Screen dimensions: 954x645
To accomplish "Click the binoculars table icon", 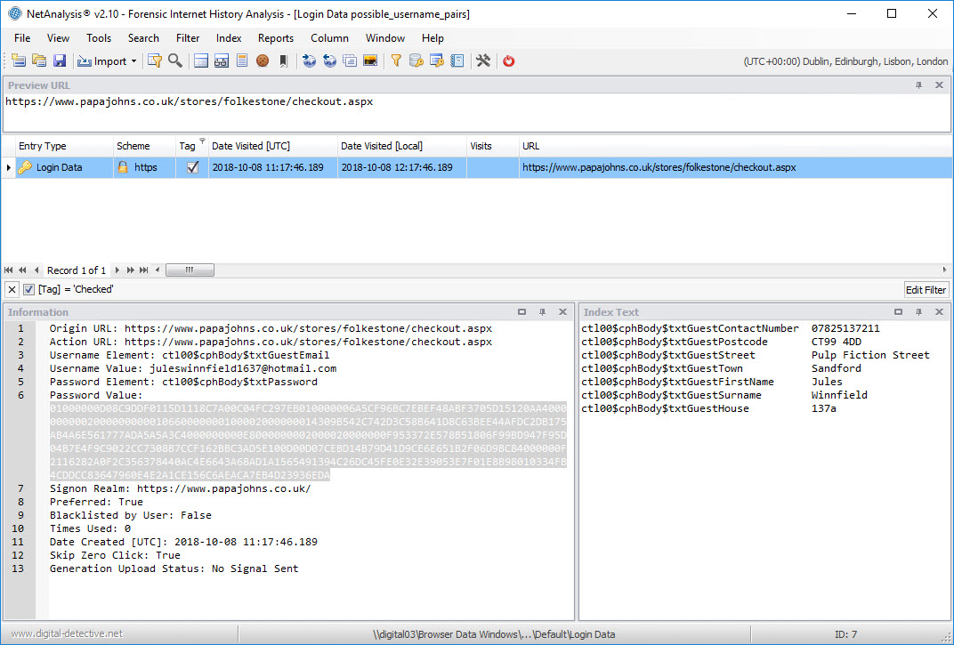I will (x=222, y=60).
